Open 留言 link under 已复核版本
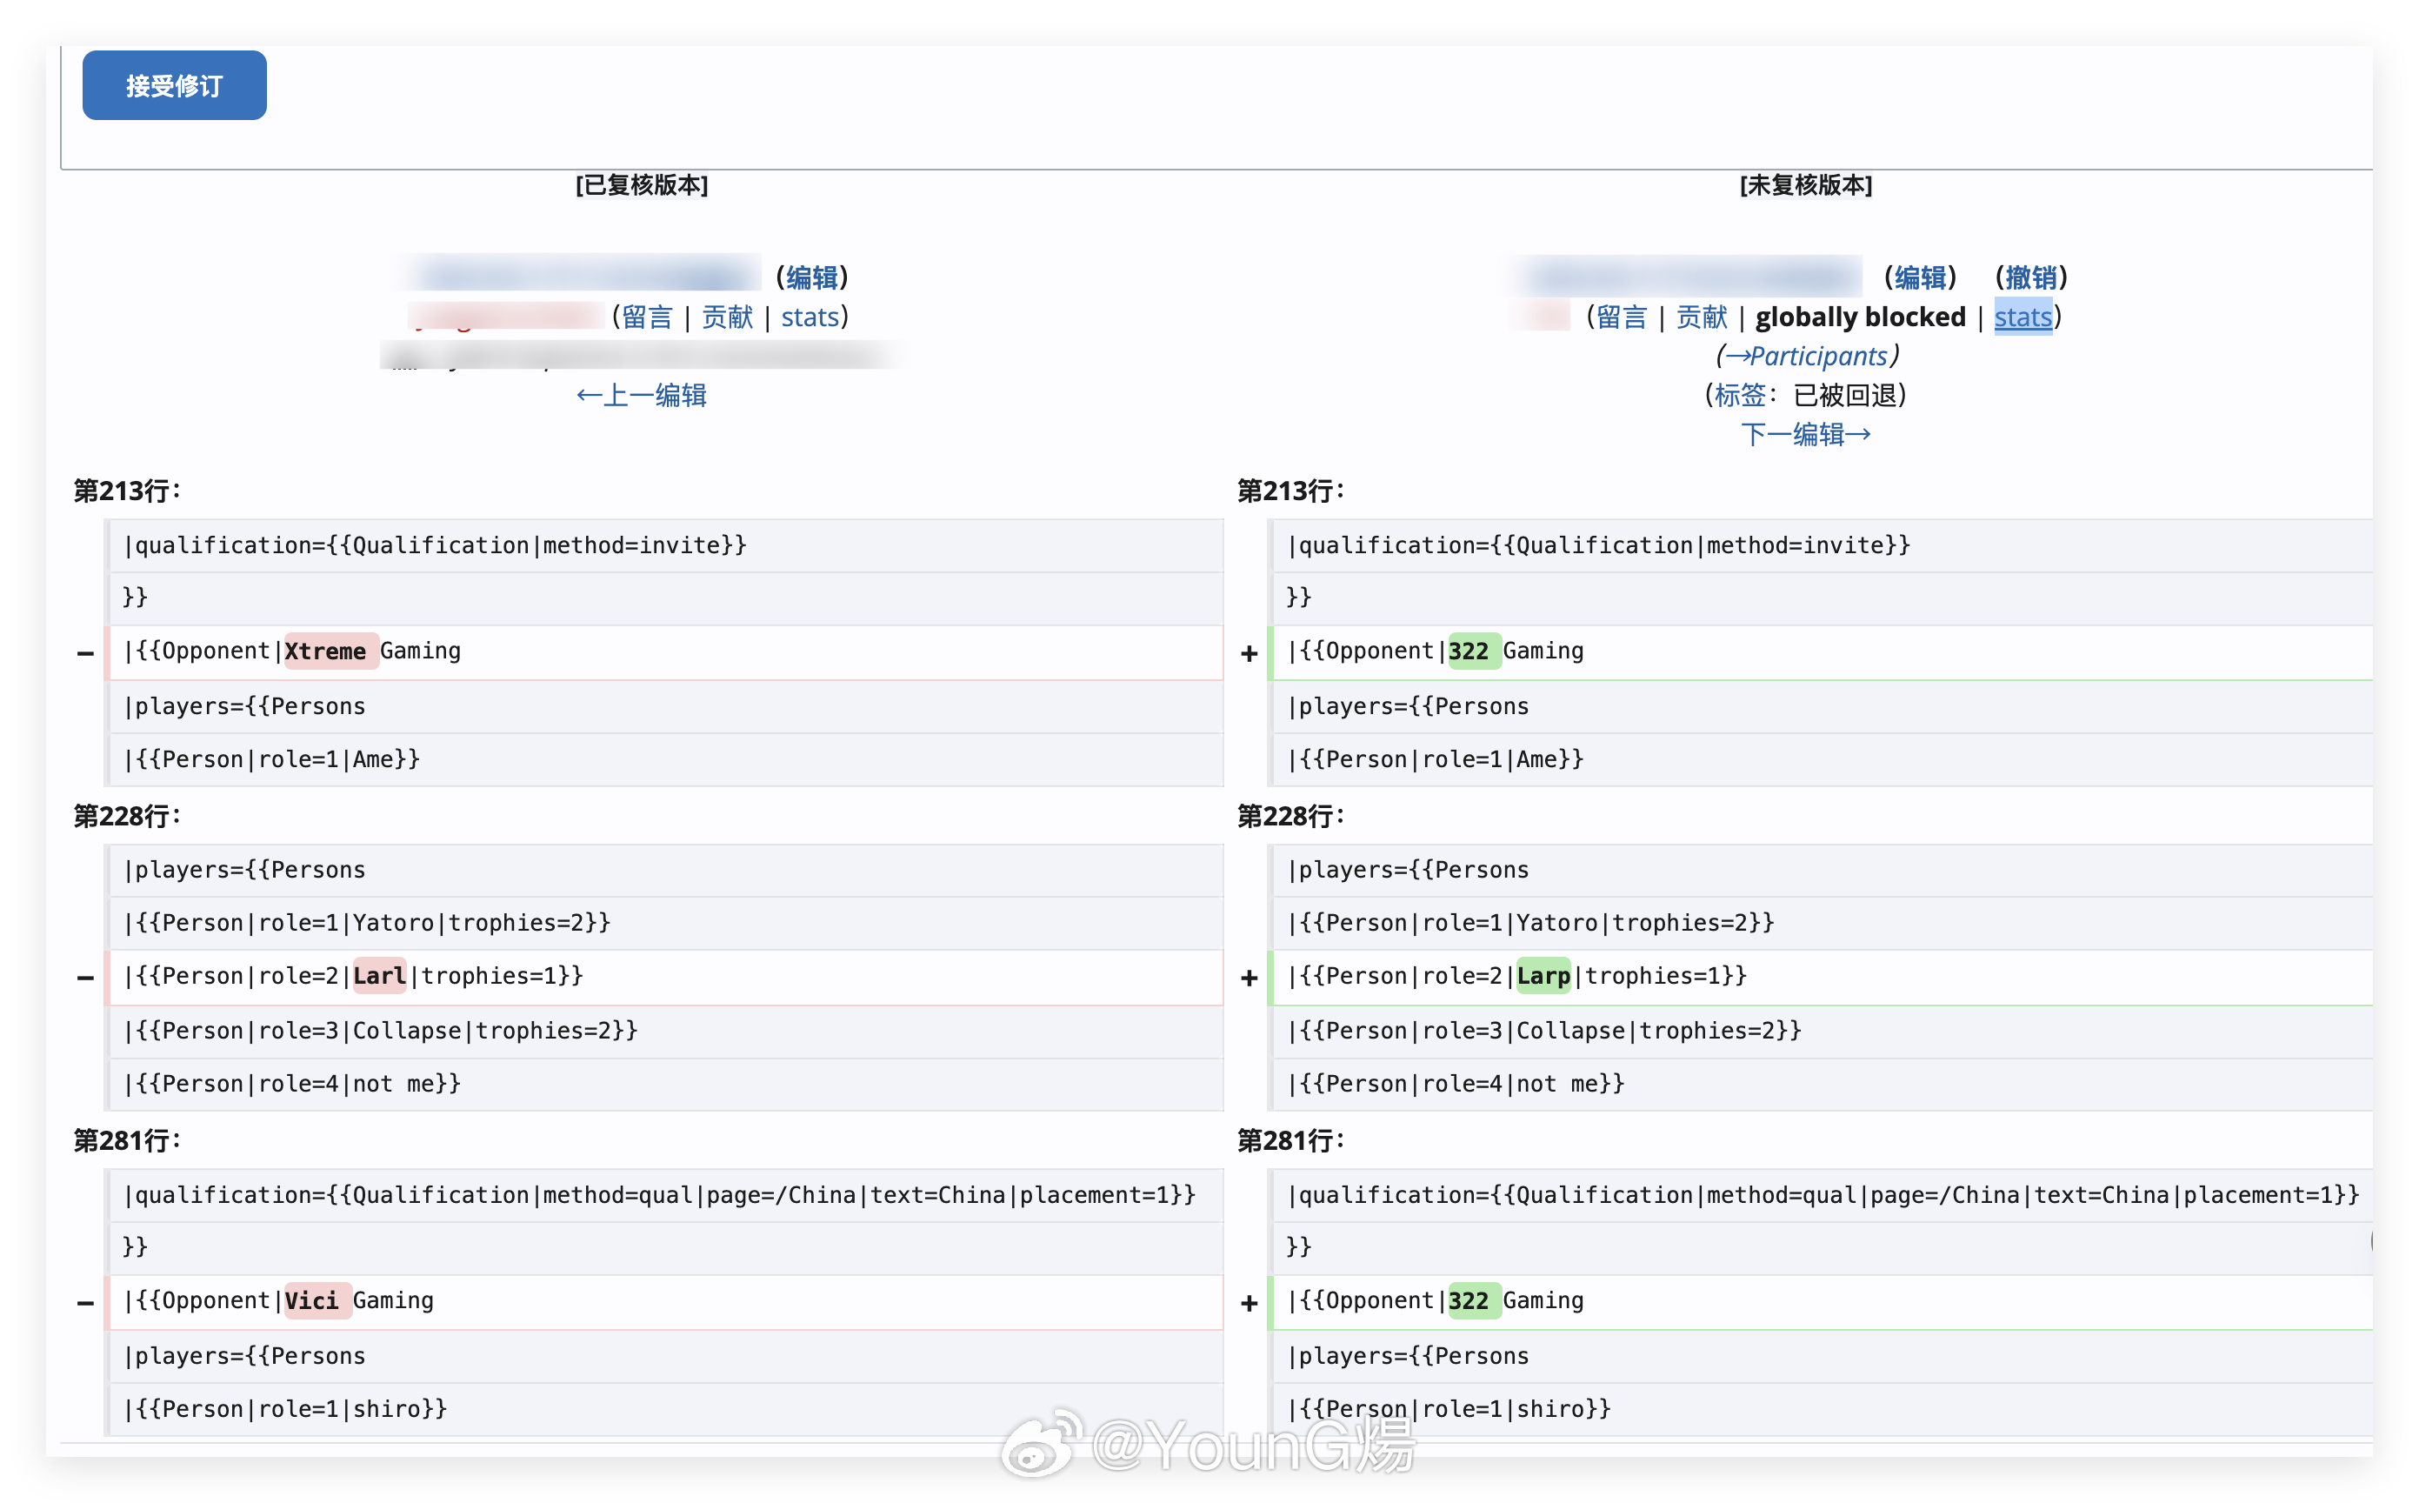Image resolution: width=2419 pixels, height=1503 pixels. (x=647, y=317)
